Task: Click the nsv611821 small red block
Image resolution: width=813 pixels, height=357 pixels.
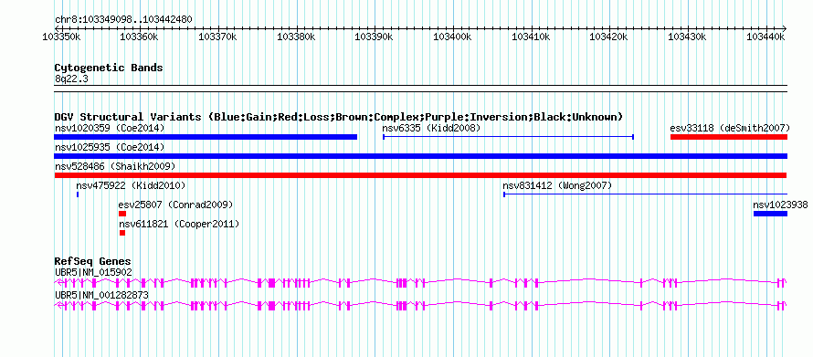Action: pos(122,233)
